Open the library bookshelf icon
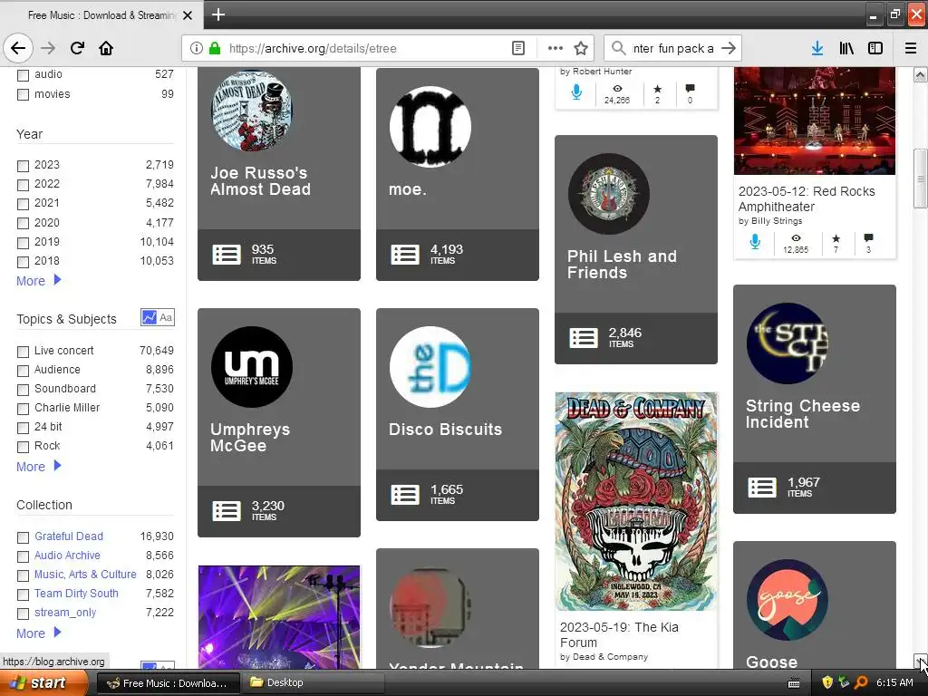 (846, 48)
